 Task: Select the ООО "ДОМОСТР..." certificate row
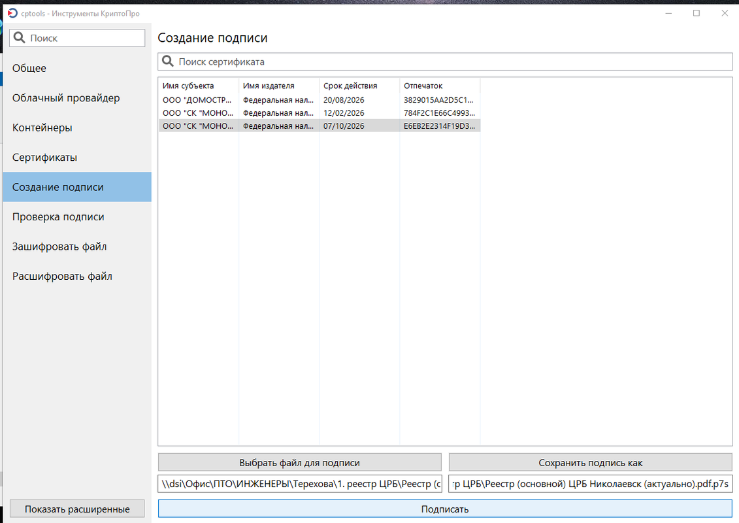[x=319, y=100]
